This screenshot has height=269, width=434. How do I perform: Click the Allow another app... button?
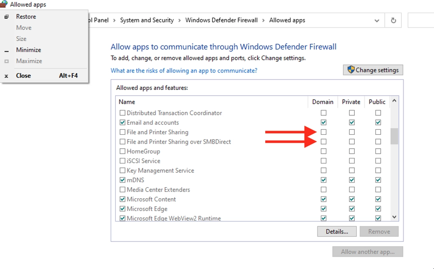pyautogui.click(x=367, y=252)
